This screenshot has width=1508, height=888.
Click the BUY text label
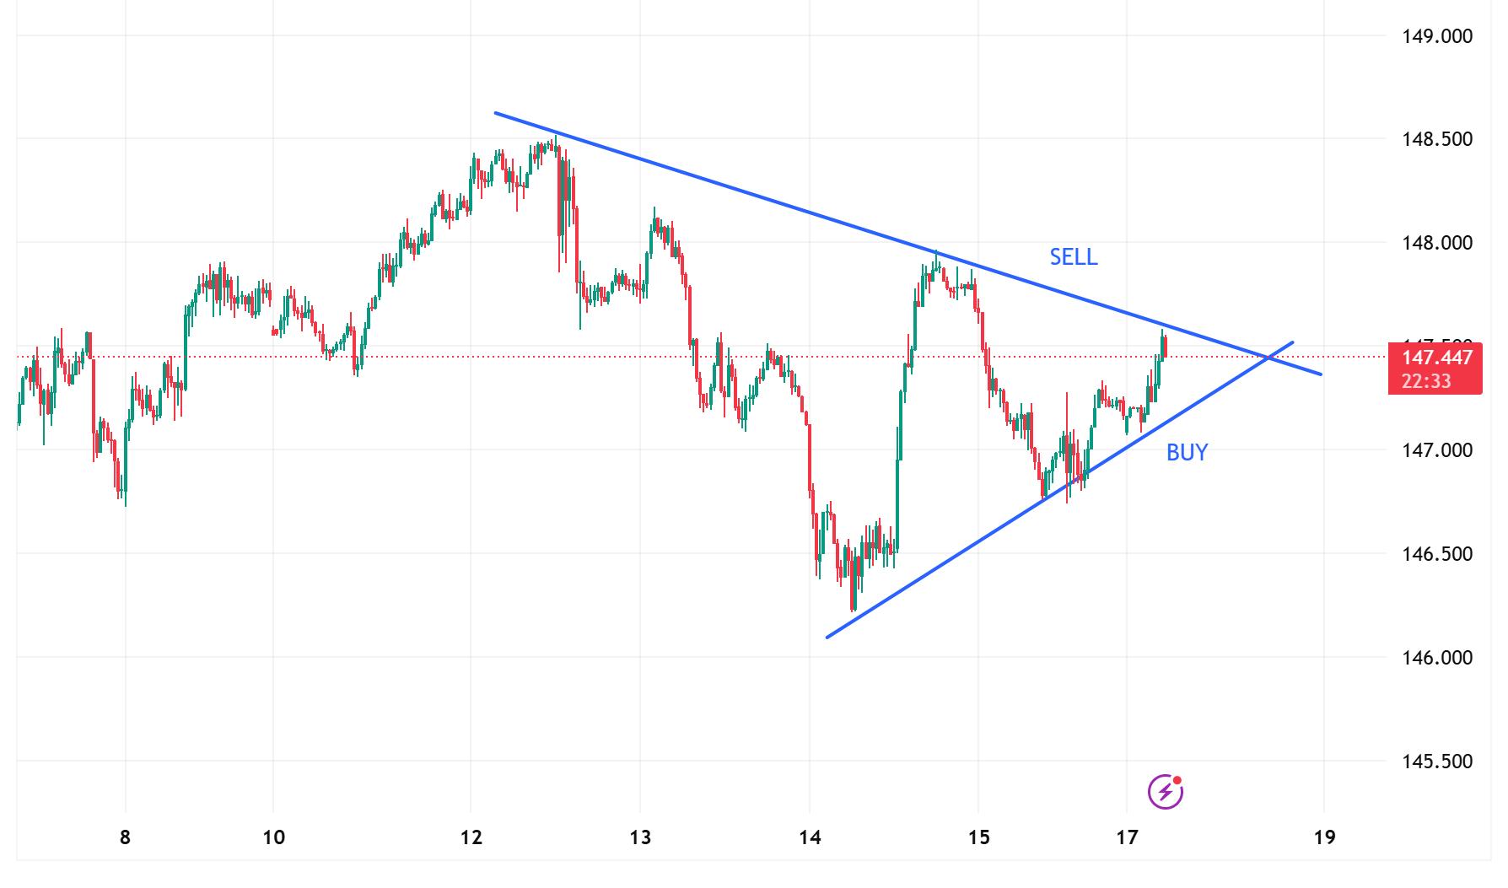[x=1187, y=453]
